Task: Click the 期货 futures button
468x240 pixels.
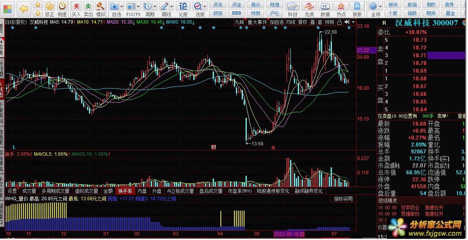Action: coord(431,13)
